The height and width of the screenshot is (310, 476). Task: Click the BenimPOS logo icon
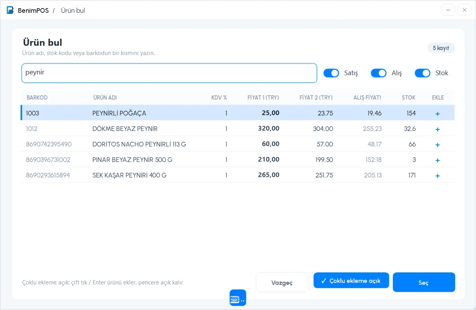10,10
